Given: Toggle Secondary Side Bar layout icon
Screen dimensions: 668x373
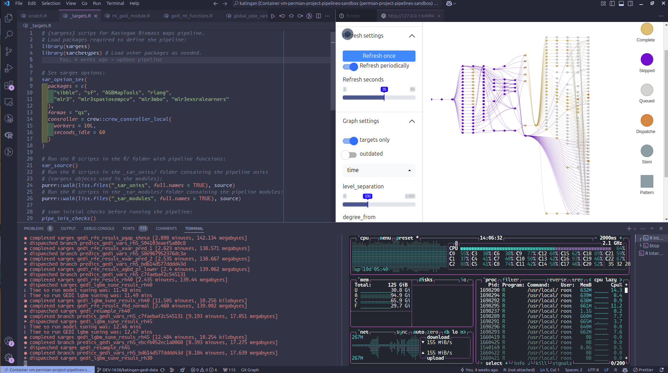Looking at the screenshot, I should point(630,3).
